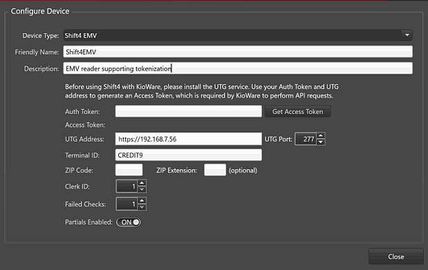Viewport: 428px width, 270px height.
Task: Click the UTG Port number field
Action: [306, 139]
